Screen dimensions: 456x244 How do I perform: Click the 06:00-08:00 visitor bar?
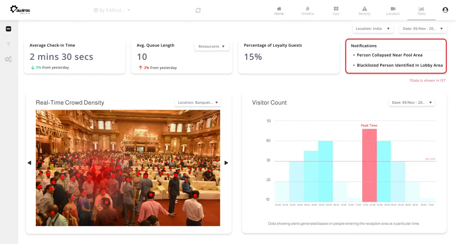pyautogui.click(x=326, y=171)
